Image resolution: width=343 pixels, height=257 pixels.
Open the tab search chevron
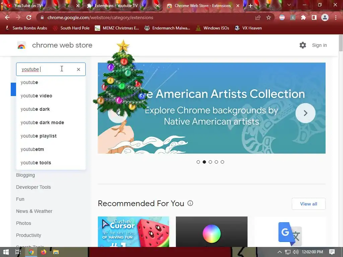pos(289,5)
